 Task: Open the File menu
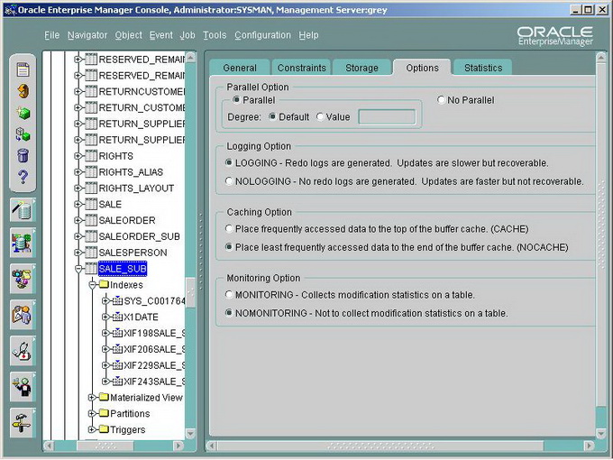click(x=52, y=35)
